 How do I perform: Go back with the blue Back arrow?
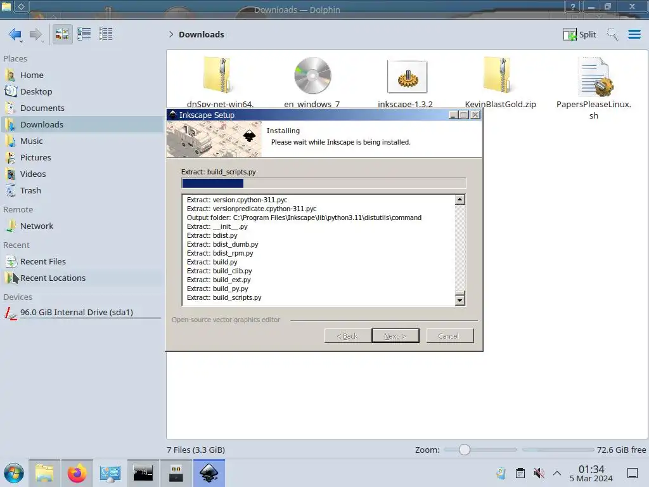pyautogui.click(x=15, y=34)
